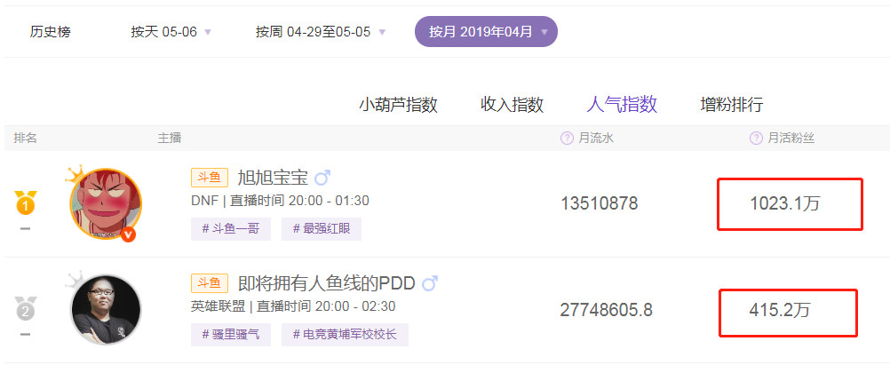The height and width of the screenshot is (373, 890).
Task: Click the silver second place medal icon
Action: [x=26, y=308]
